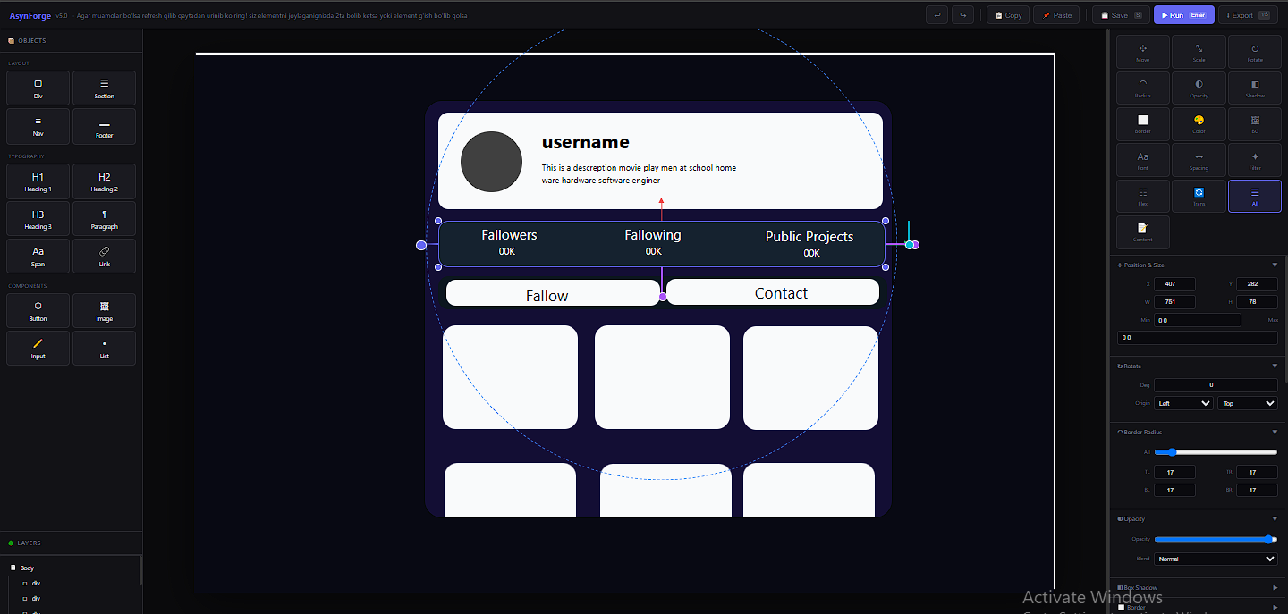The height and width of the screenshot is (614, 1288).
Task: Click the BR radius input field
Action: coord(1257,490)
